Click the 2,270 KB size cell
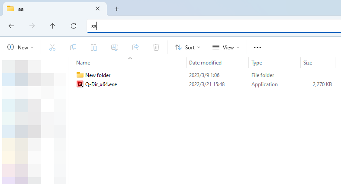Image resolution: width=341 pixels, height=184 pixels. click(322, 84)
